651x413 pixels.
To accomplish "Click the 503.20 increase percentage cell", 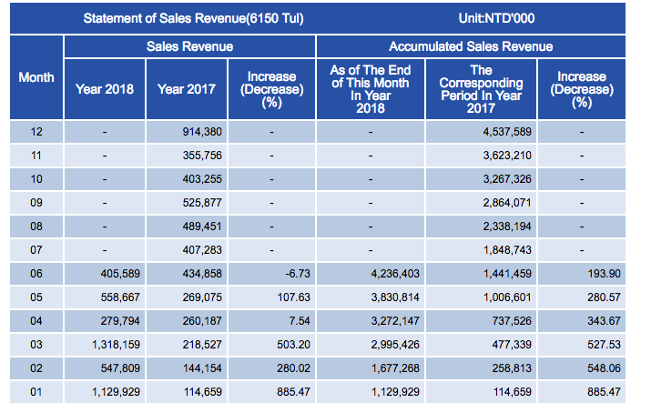I will pyautogui.click(x=293, y=345).
